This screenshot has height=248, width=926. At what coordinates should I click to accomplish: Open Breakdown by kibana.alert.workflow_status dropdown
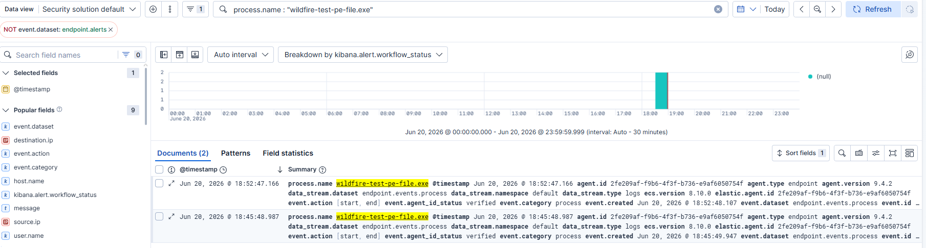coord(363,55)
